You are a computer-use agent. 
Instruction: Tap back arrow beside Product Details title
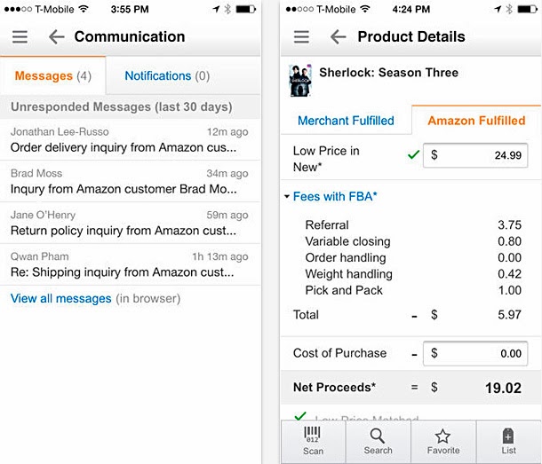[x=338, y=37]
